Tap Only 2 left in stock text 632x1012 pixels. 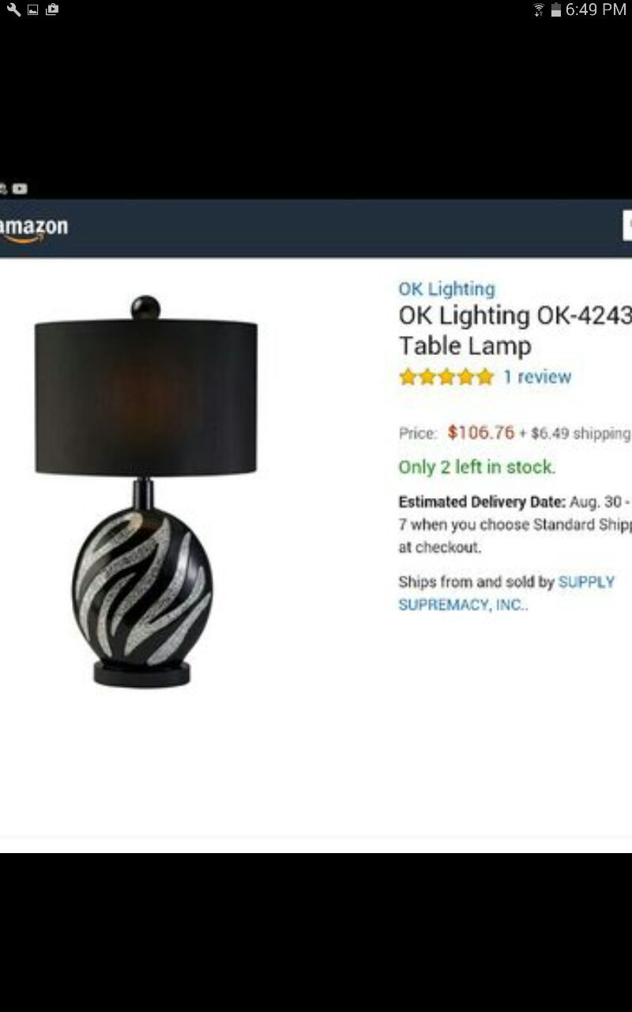pos(477,467)
